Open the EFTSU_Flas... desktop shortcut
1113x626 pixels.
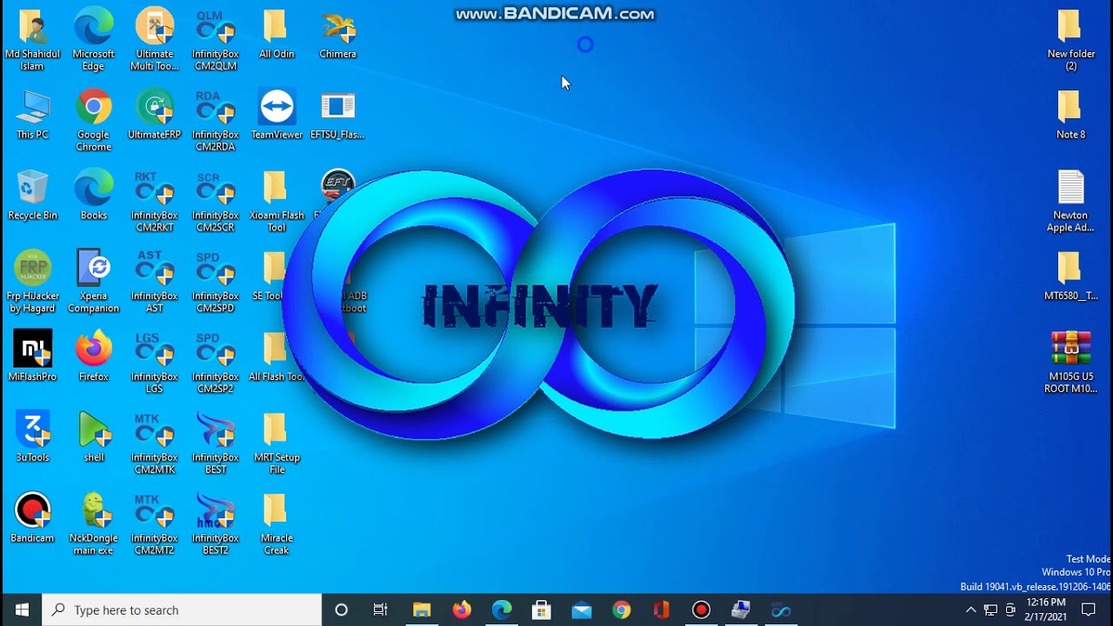coord(337,115)
